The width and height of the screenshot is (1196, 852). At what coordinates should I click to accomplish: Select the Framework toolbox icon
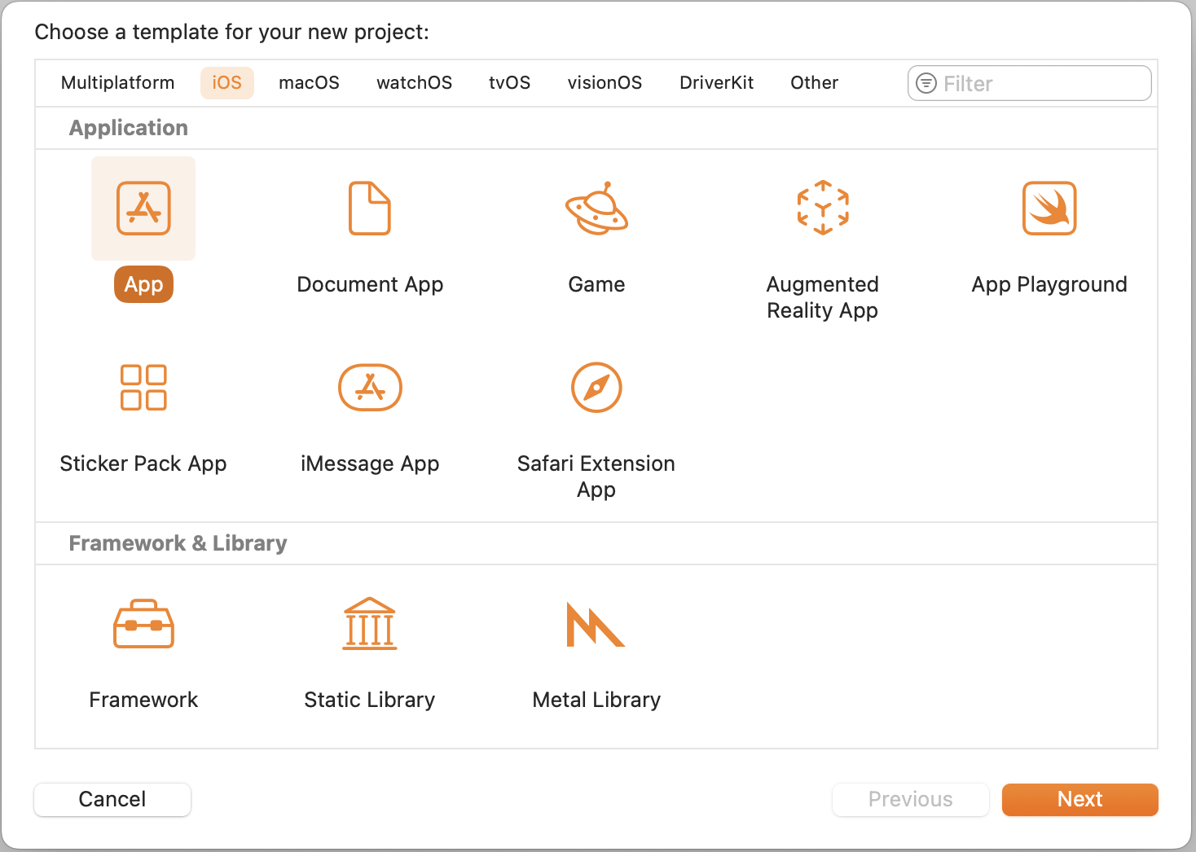(x=143, y=624)
